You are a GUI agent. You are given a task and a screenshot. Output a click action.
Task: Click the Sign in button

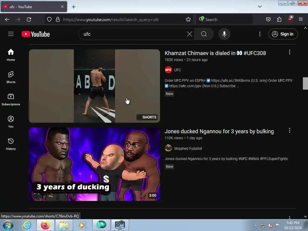point(283,34)
